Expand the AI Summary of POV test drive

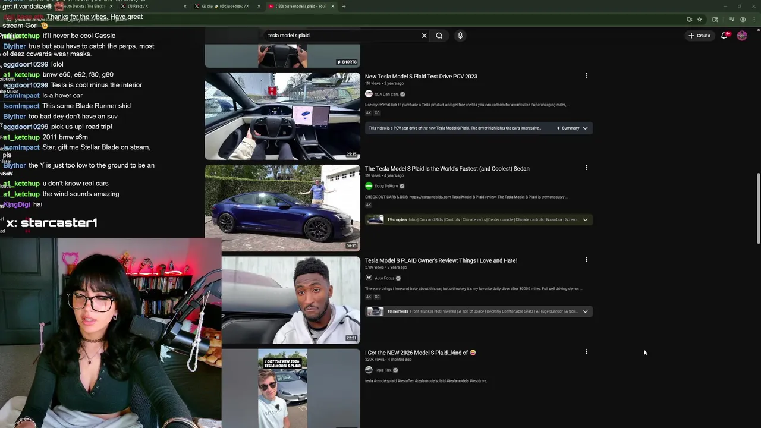pos(585,128)
